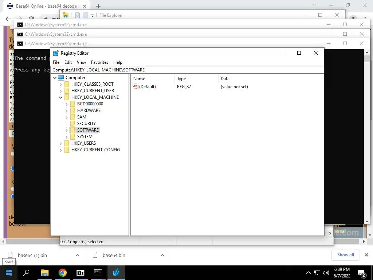The width and height of the screenshot is (373, 280).
Task: Select HKEY_CURRENT_CONFIG in the tree
Action: [x=95, y=149]
